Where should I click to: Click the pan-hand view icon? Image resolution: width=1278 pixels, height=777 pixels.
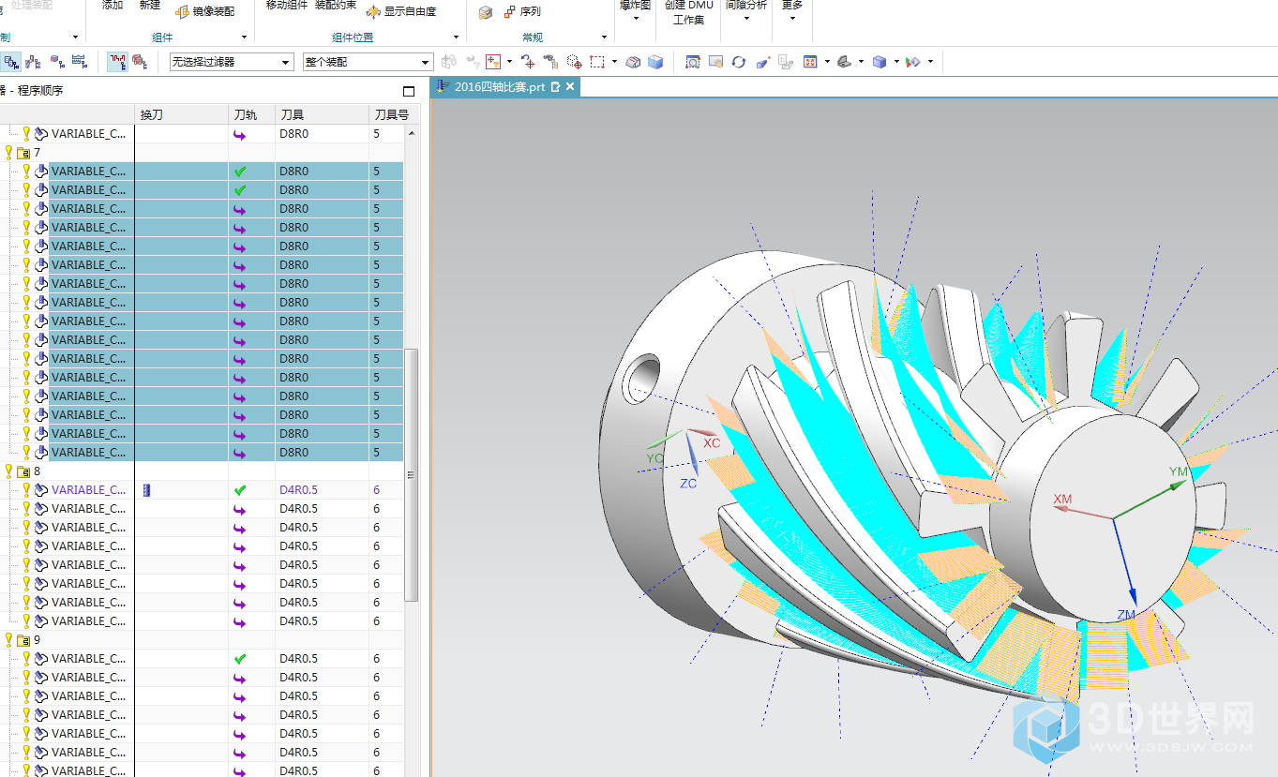click(715, 62)
